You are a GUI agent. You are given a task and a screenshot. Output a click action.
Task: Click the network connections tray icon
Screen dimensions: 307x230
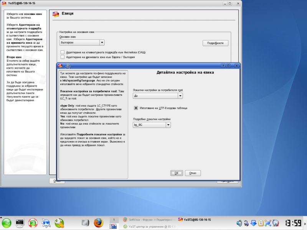pos(268,223)
